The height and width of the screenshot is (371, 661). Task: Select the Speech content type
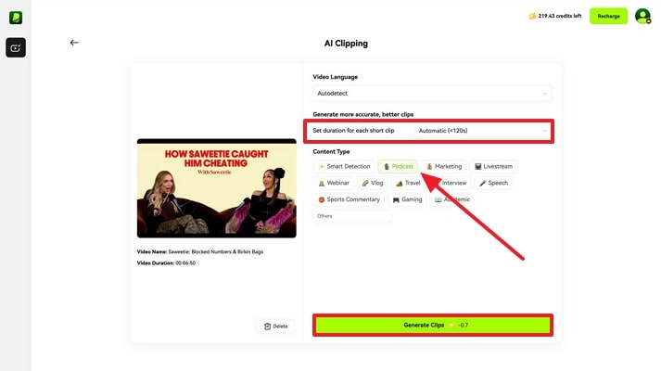point(493,183)
